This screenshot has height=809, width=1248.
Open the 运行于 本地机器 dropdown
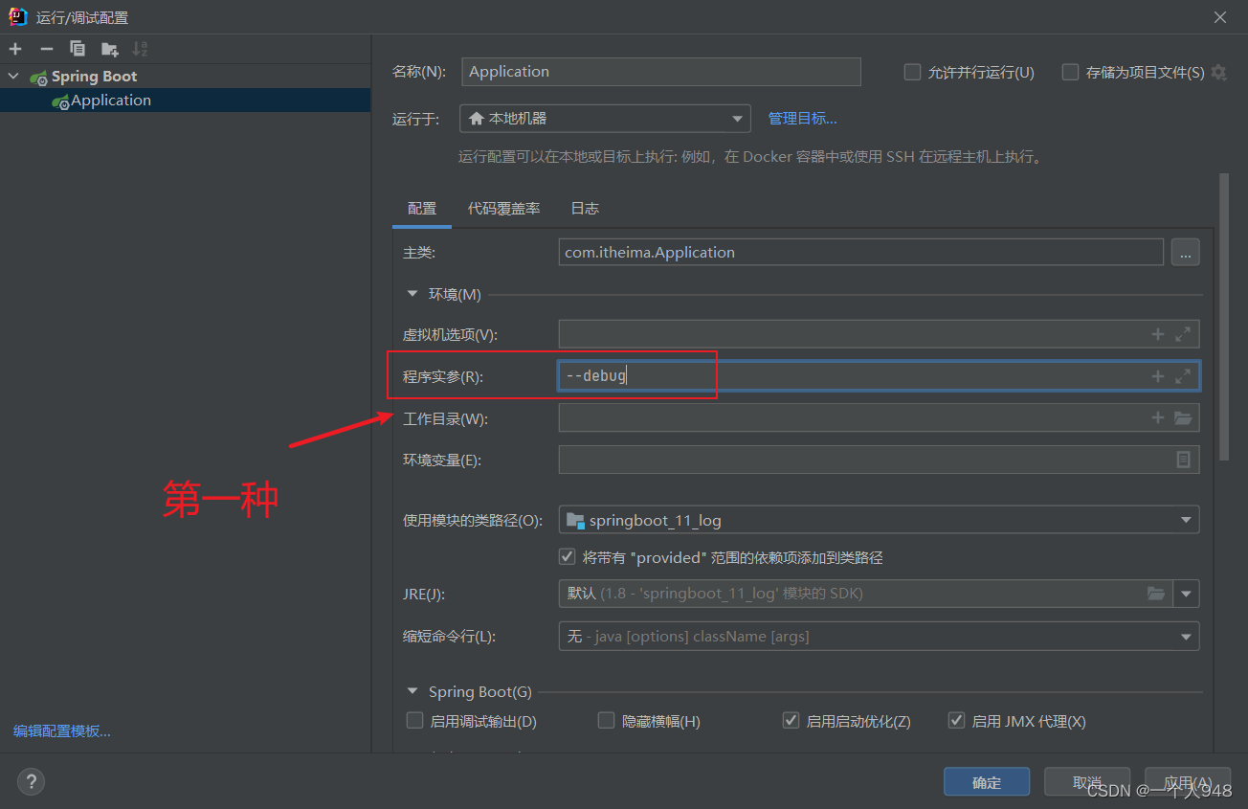pyautogui.click(x=605, y=119)
